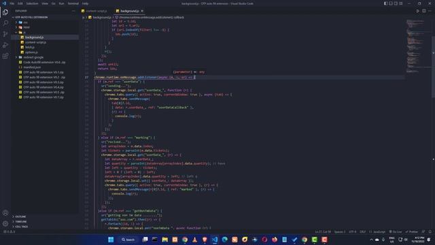Collapse the js folder
This screenshot has width=435, height=245.
coord(45,32)
